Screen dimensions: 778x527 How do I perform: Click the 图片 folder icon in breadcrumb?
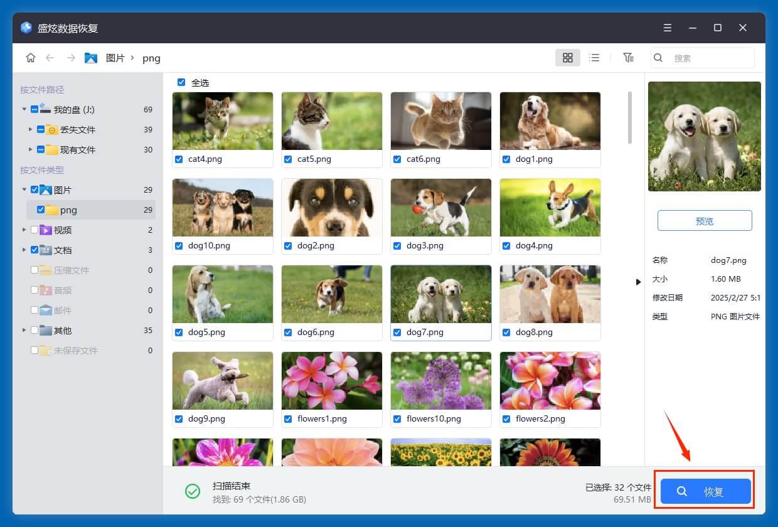[x=91, y=58]
